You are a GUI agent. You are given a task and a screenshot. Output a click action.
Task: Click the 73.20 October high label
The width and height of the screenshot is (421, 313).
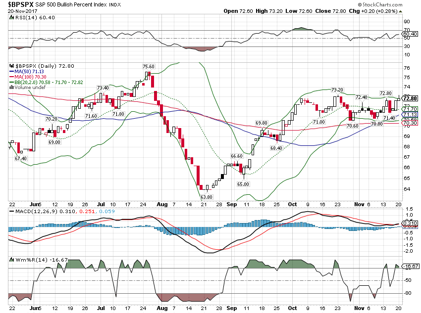[337, 90]
